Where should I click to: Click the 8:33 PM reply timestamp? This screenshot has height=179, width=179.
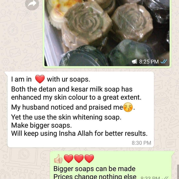[x=150, y=178]
